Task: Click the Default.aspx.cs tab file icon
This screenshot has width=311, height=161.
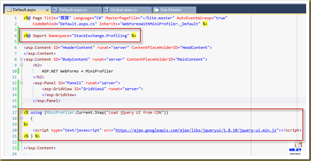Action: click(56, 10)
